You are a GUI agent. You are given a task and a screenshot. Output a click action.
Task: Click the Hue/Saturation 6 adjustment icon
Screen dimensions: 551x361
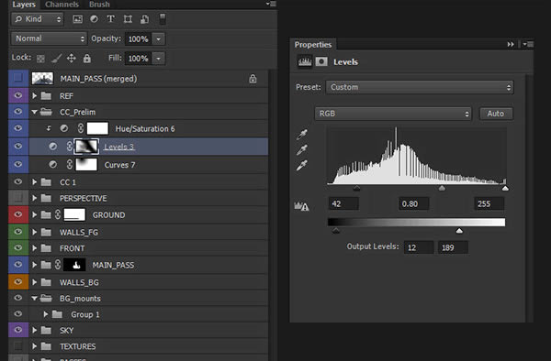click(64, 128)
